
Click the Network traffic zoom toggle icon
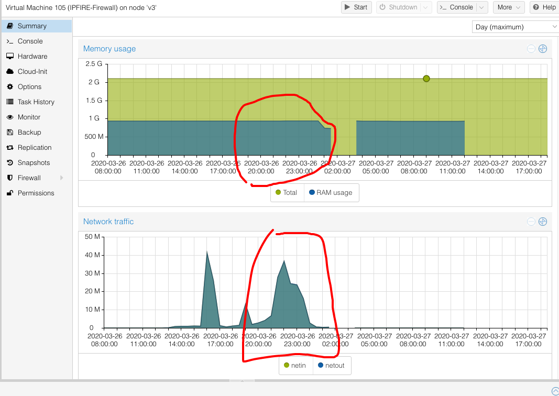click(543, 222)
